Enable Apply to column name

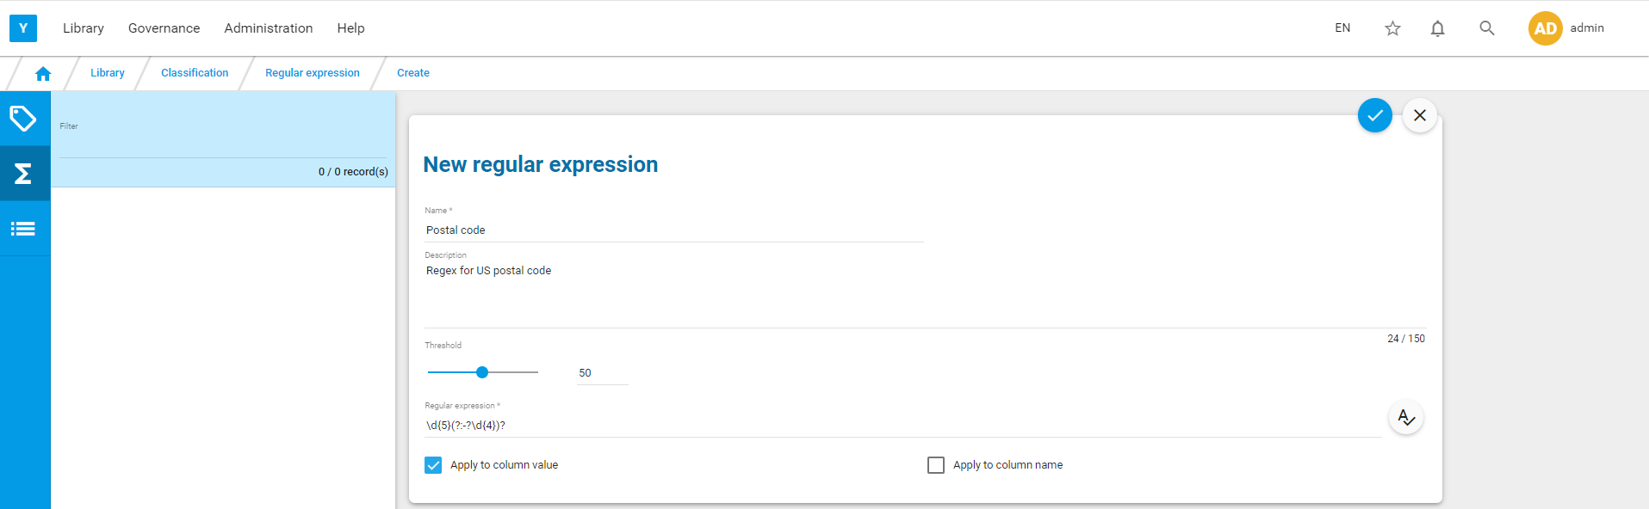tap(936, 465)
